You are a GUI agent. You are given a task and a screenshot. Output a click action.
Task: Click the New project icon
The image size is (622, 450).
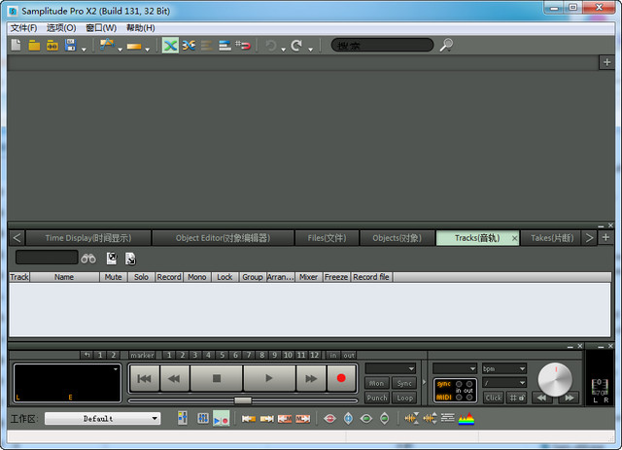[x=16, y=46]
